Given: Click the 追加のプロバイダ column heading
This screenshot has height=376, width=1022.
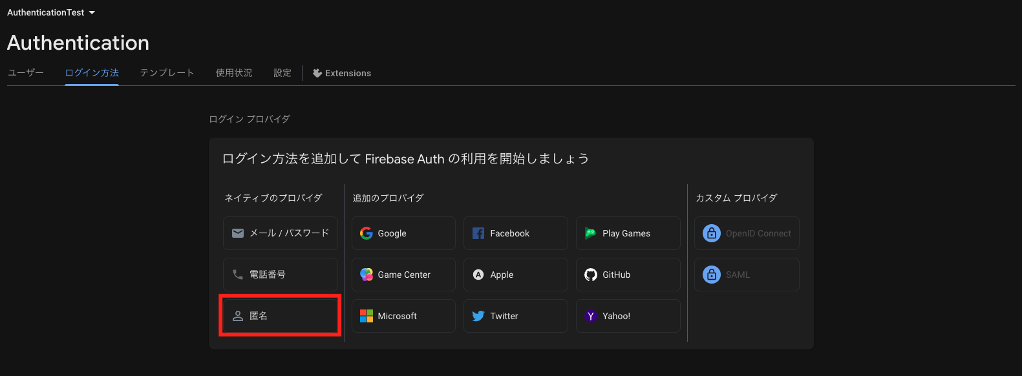Looking at the screenshot, I should (x=388, y=198).
